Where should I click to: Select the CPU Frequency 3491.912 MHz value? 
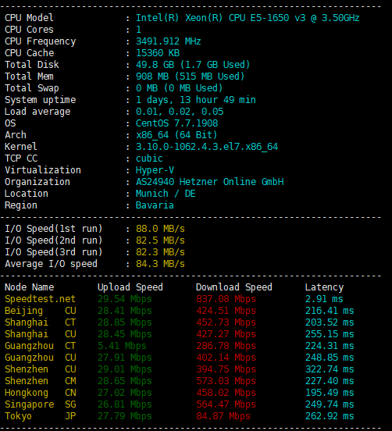click(168, 41)
